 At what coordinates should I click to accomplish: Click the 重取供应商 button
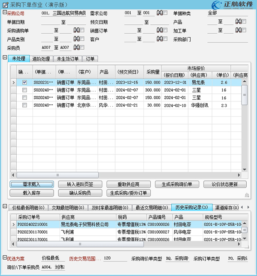[128, 184]
